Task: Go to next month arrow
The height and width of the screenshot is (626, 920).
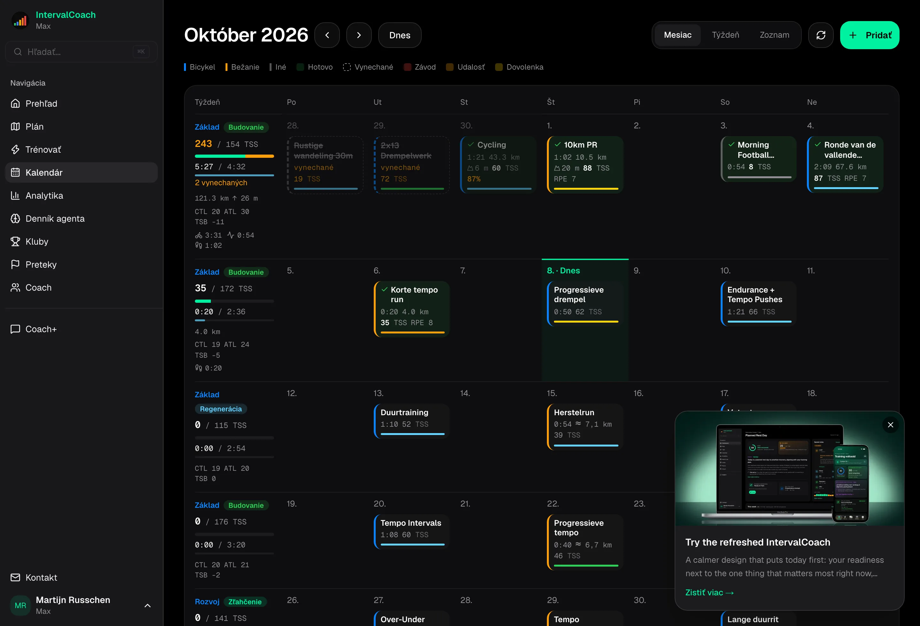Action: pyautogui.click(x=359, y=35)
